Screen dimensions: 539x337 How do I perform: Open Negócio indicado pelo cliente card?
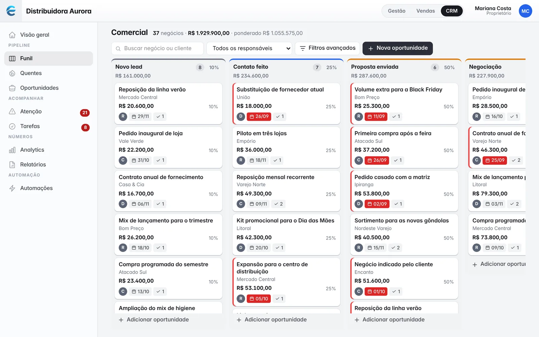[x=404, y=279]
